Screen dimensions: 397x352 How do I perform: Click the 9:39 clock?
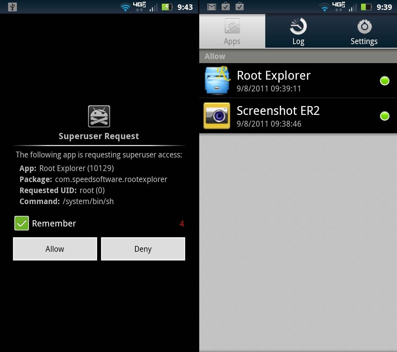384,7
